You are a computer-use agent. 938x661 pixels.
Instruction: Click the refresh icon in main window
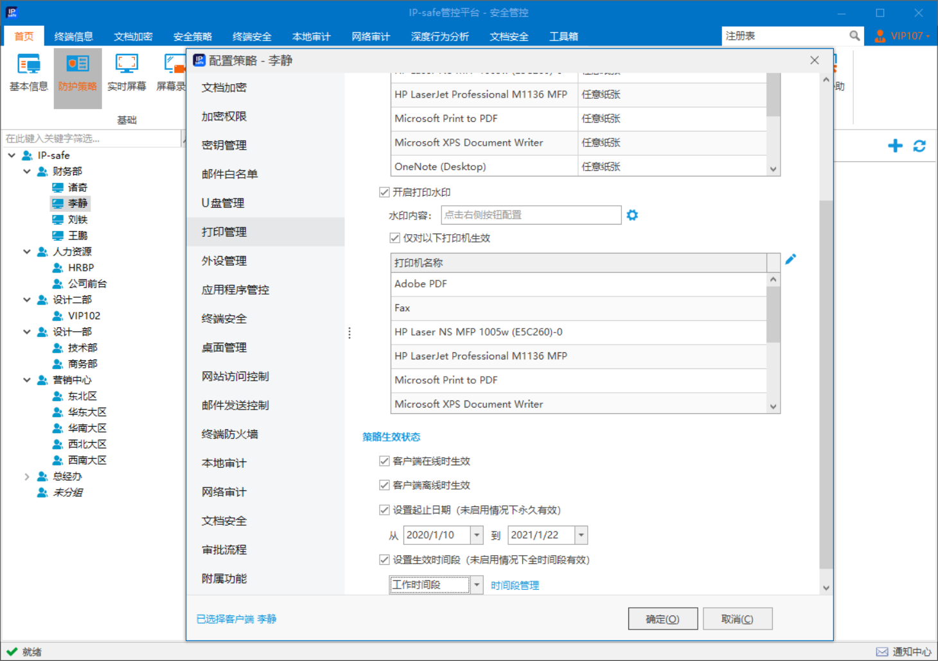[919, 146]
